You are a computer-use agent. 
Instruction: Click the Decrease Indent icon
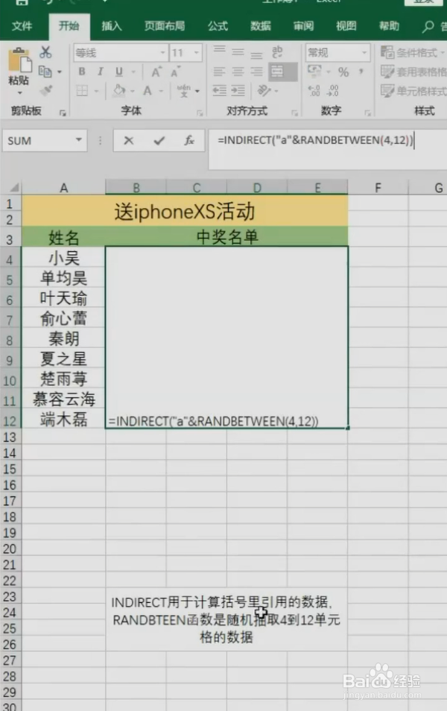pos(220,91)
